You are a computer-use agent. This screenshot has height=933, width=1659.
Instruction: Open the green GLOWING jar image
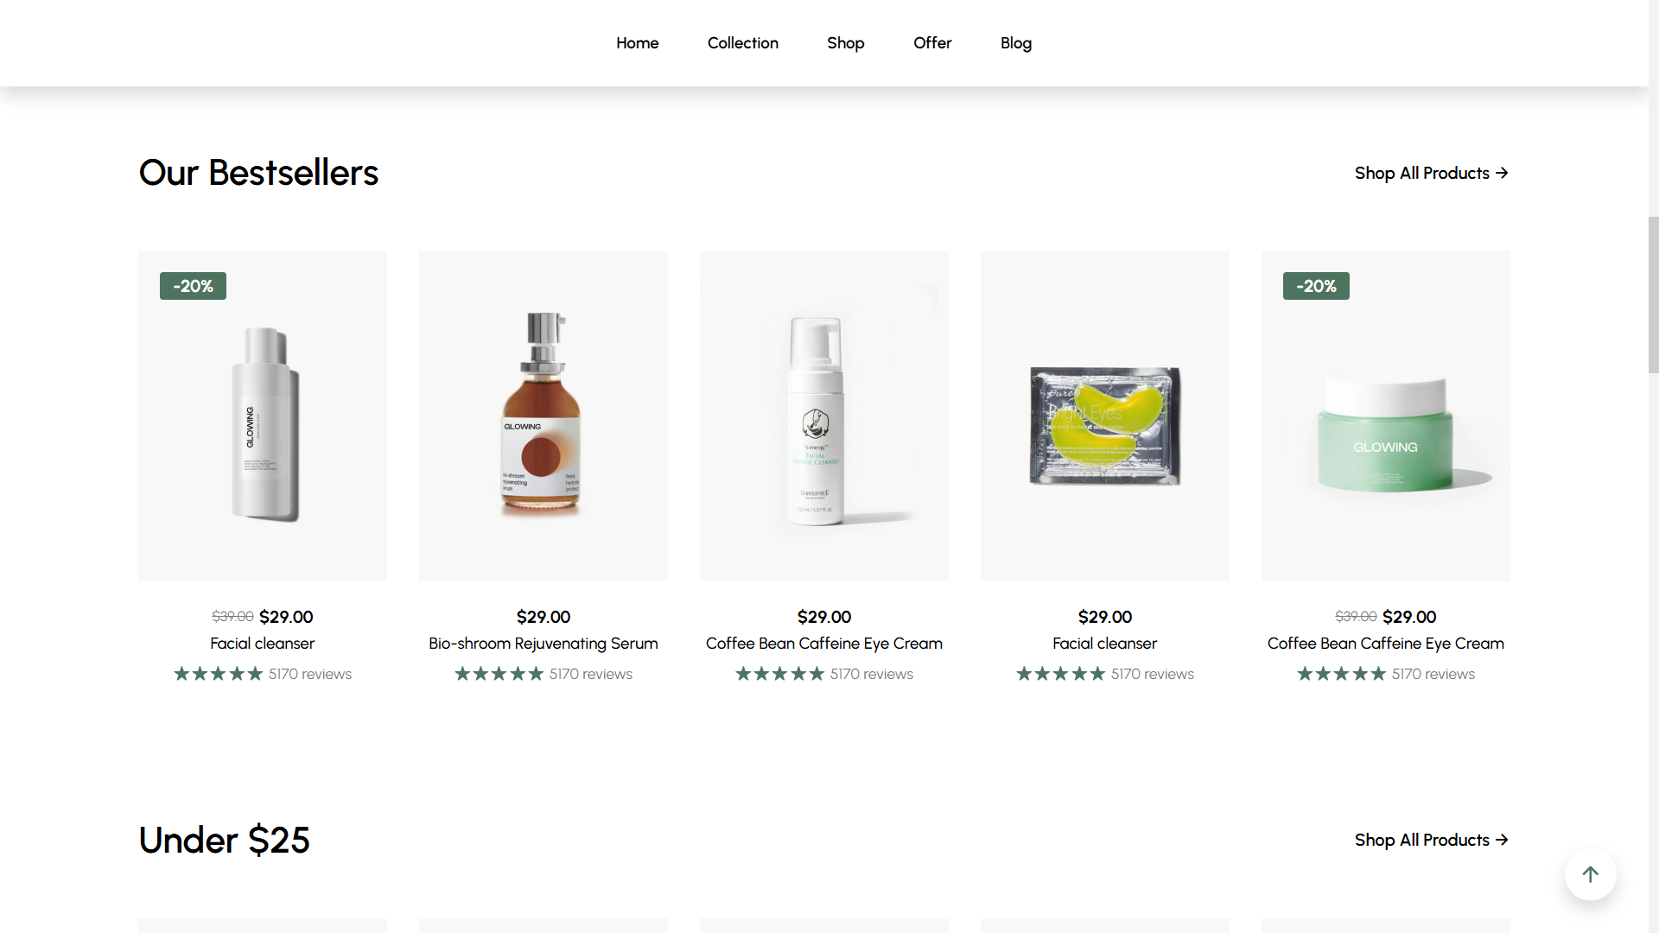(1385, 436)
